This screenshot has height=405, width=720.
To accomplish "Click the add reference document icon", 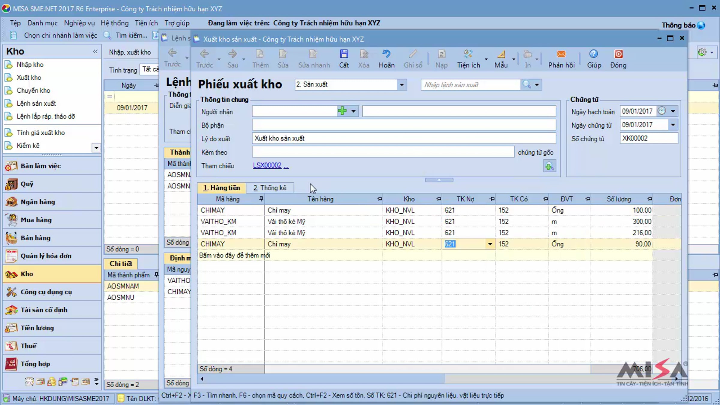I will [x=549, y=166].
